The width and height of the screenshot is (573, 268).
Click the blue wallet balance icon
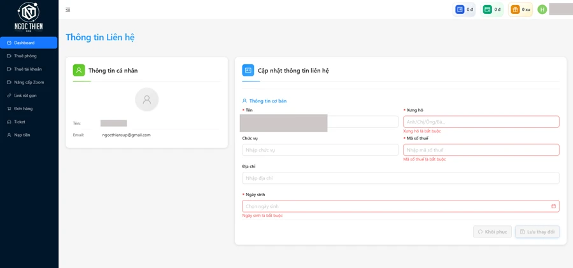pos(460,10)
